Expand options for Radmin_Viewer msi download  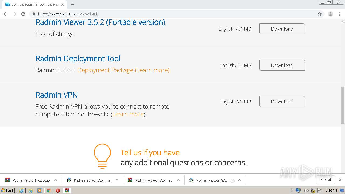tap(239, 180)
